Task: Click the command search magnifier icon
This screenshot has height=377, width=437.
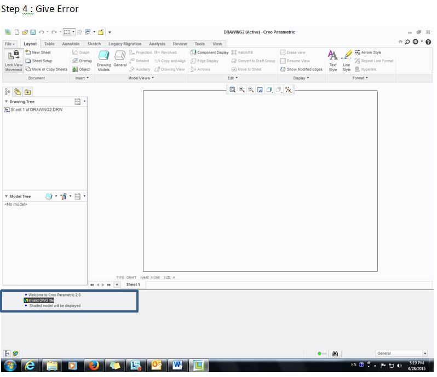Action: [407, 42]
